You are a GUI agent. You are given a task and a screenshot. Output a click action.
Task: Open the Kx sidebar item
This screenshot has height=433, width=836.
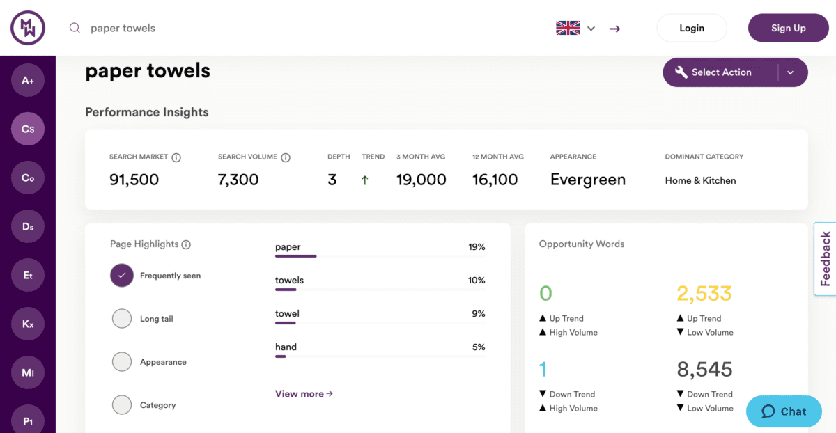pos(28,324)
